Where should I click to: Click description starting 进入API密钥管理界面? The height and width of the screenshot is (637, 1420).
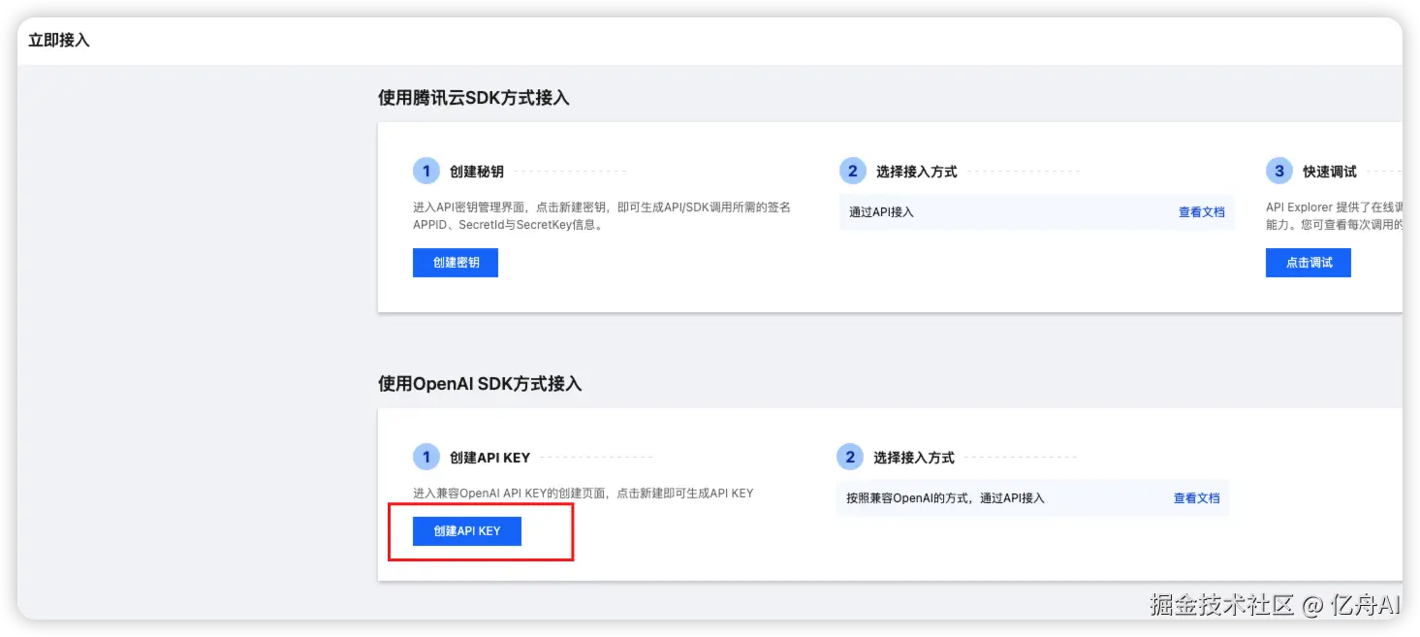602,216
